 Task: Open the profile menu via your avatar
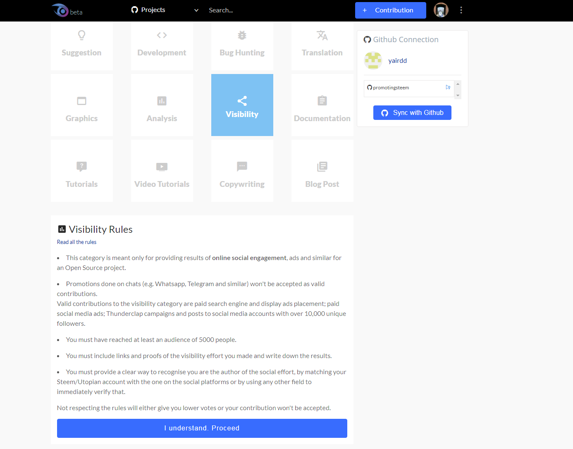click(x=441, y=10)
